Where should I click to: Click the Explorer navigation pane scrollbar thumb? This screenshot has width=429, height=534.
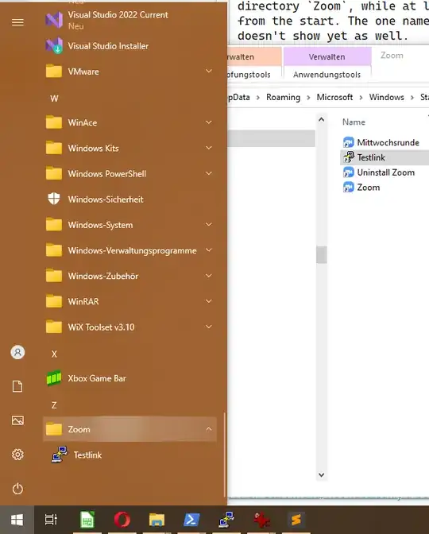click(321, 255)
